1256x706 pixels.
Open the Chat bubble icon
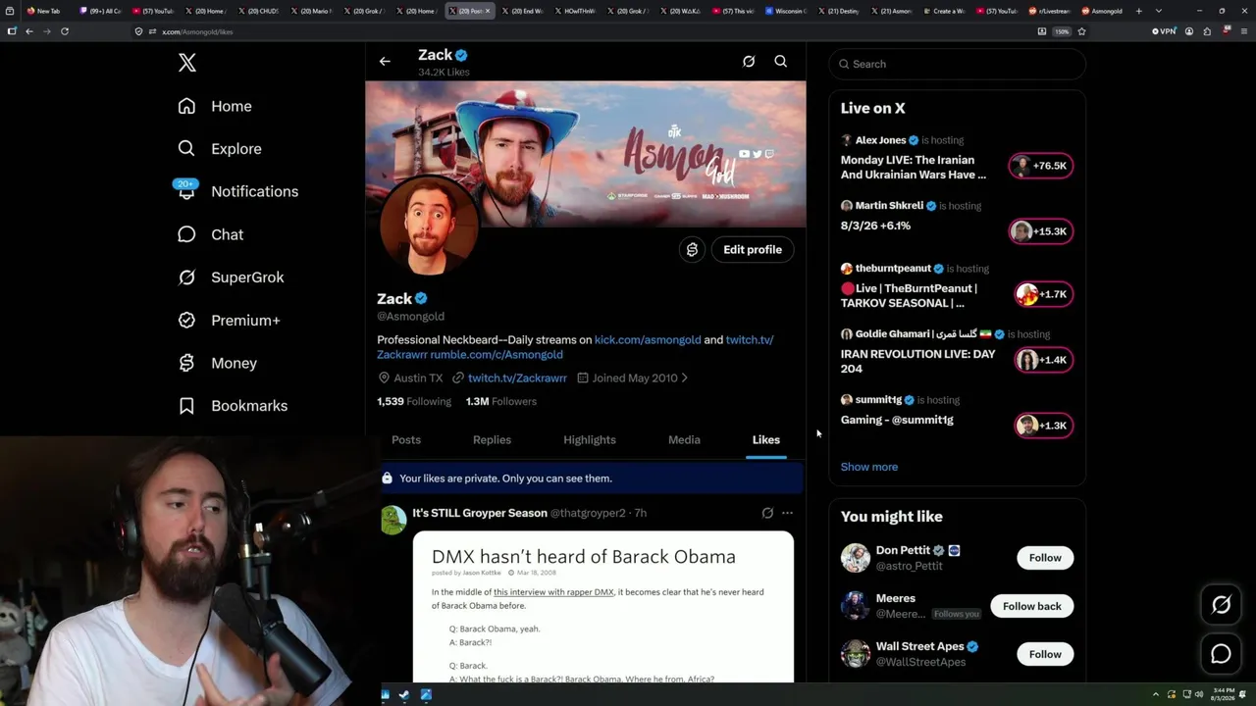click(186, 234)
